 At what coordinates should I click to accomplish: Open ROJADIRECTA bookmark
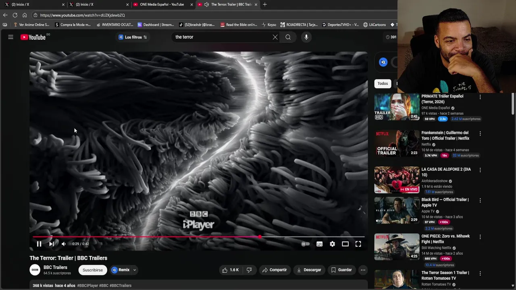(299, 25)
